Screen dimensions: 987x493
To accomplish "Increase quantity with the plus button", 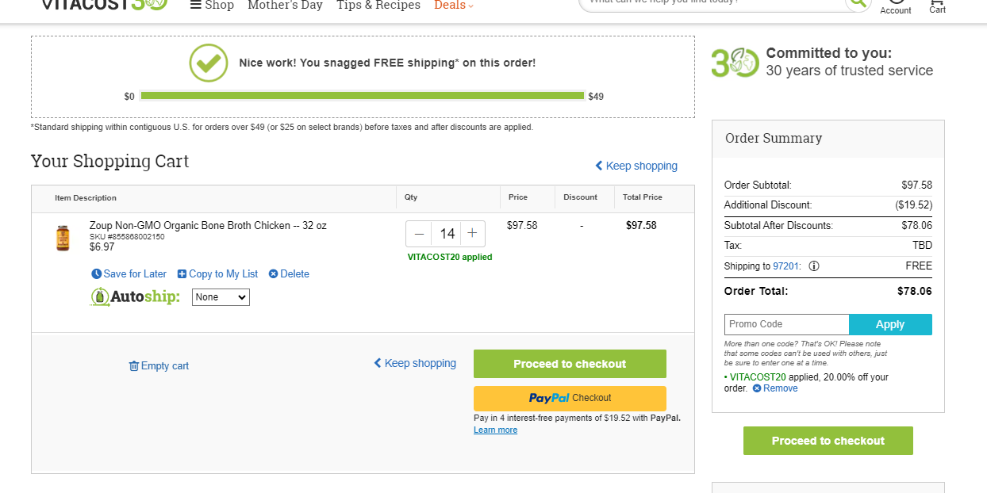I will (472, 234).
